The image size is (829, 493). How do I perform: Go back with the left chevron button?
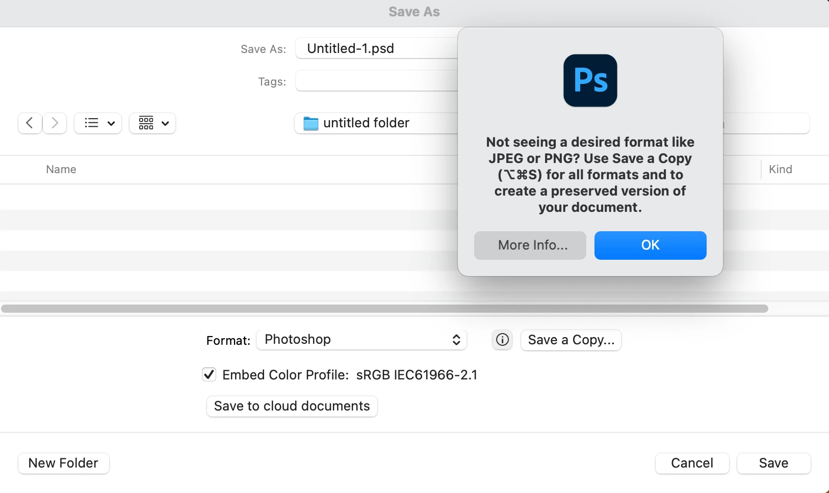click(30, 123)
